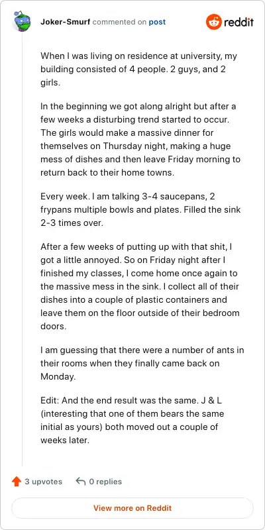265x530 pixels.
Task: Click the paragraph starting "Every week"
Action: pos(140,210)
